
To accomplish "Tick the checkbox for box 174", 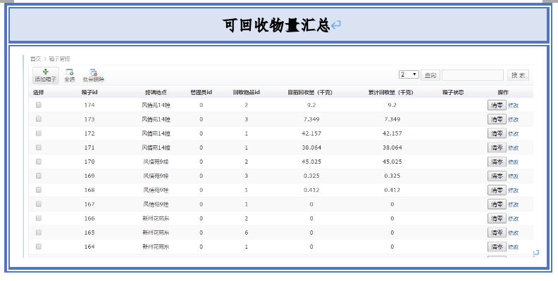I will 39,105.
